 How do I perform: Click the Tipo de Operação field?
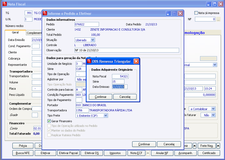coord(81,74)
